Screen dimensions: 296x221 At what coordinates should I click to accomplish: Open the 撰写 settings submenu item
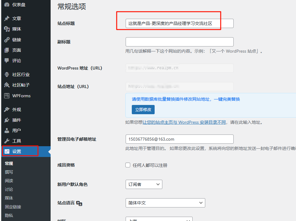(9, 172)
